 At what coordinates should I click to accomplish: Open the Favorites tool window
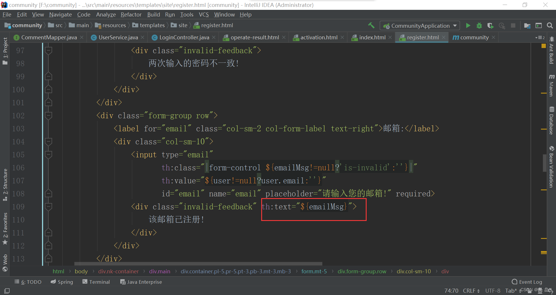[5, 228]
